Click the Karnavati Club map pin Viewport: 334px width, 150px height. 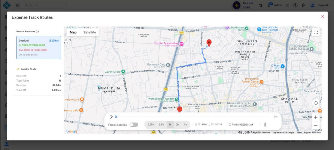point(168,64)
